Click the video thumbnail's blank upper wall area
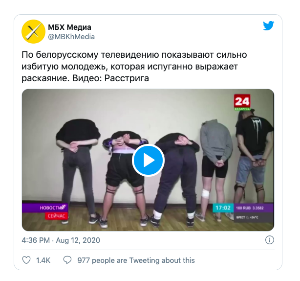The height and width of the screenshot is (281, 300). click(134, 107)
